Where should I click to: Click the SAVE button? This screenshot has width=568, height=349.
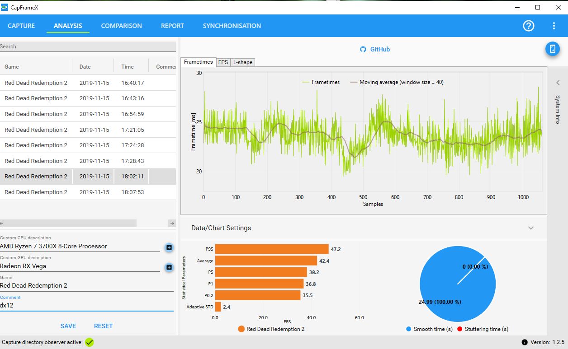tap(68, 326)
